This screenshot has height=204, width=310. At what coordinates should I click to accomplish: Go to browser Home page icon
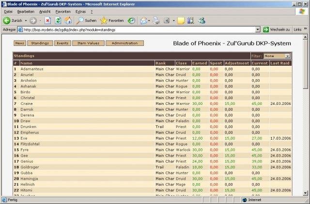(x=68, y=21)
